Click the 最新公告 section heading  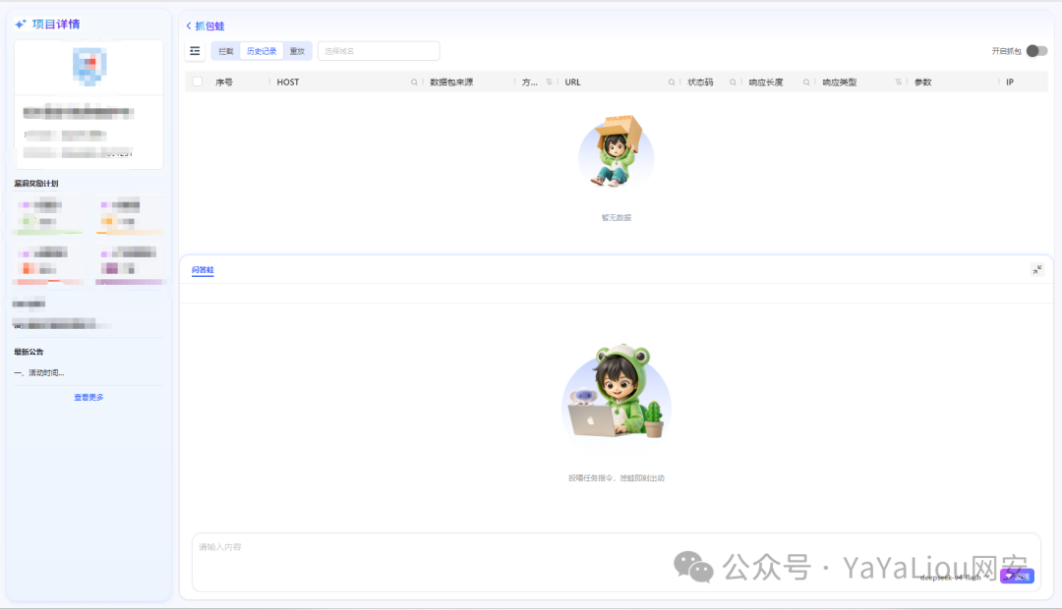click(x=29, y=352)
